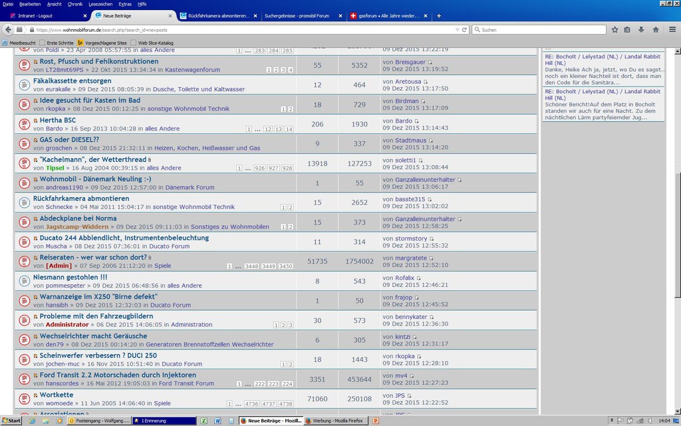The width and height of the screenshot is (681, 426).
Task: Show bookmarks list icon next to star
Action: [627, 29]
